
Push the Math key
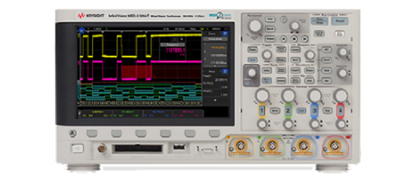(326, 70)
